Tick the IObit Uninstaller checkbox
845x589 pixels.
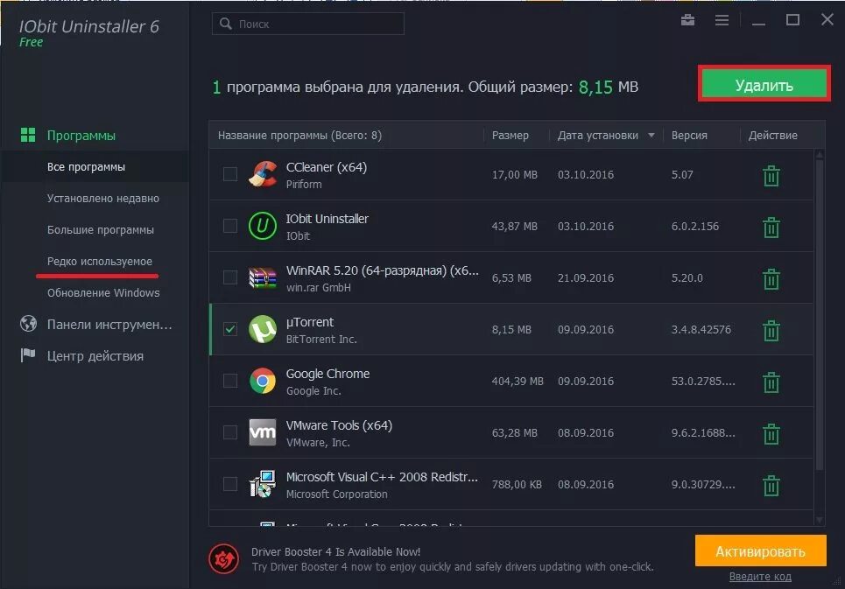click(x=230, y=226)
